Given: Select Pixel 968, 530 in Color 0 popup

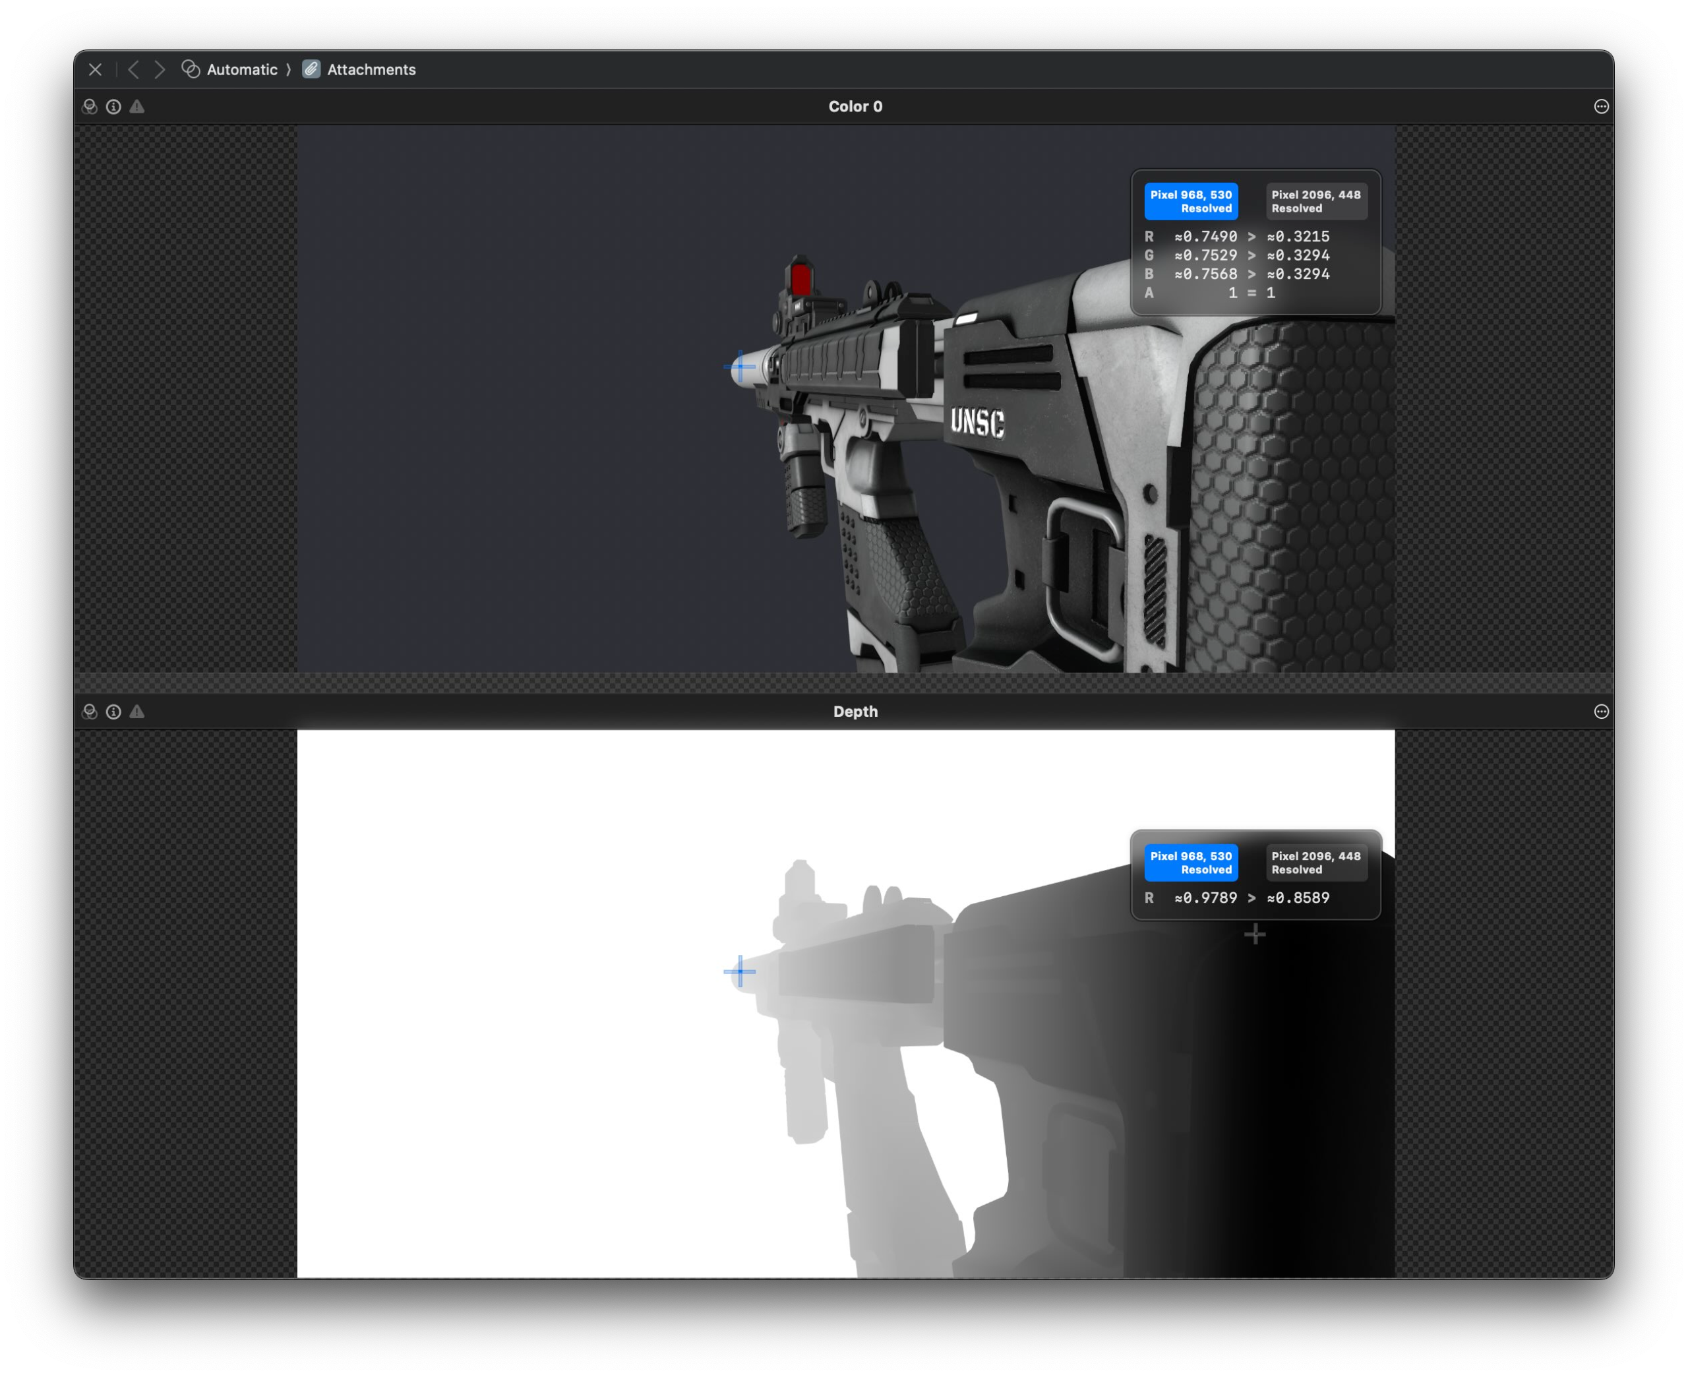Looking at the screenshot, I should [x=1190, y=202].
